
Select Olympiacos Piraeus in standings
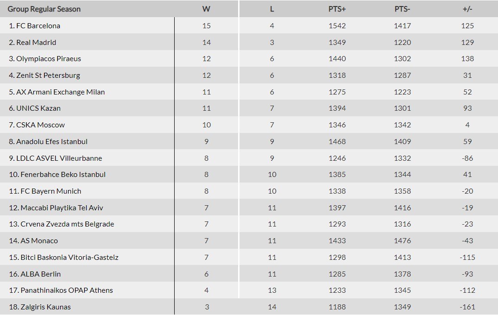tap(48, 59)
